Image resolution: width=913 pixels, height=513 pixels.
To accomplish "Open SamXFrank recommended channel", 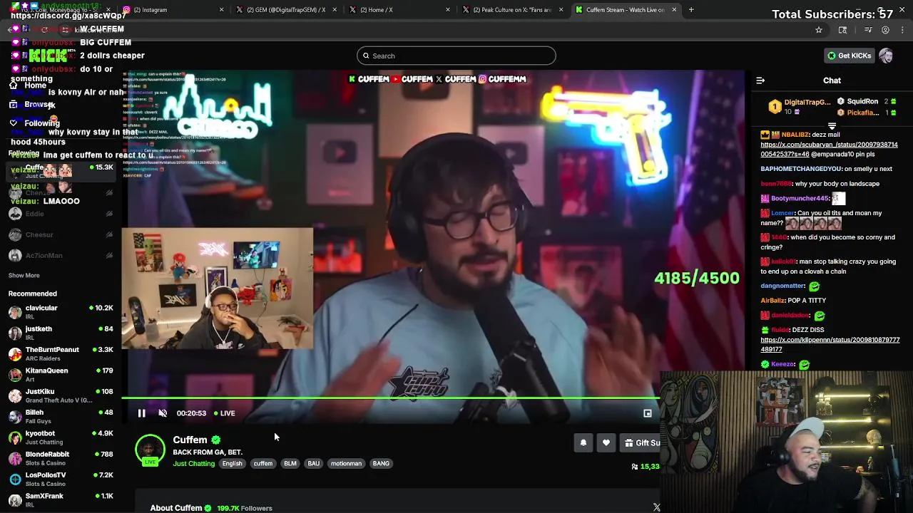I will 61,499.
